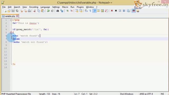Select the variable.php tab
This screenshot has width=169, height=95.
click(x=10, y=16)
